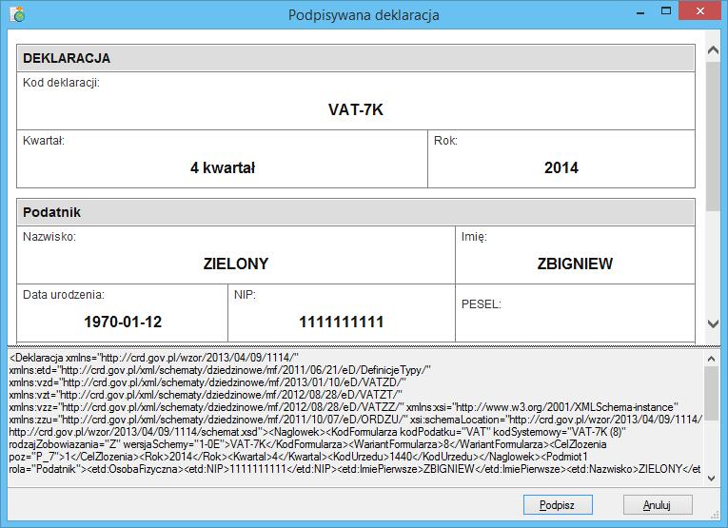Click the down arrow of declaration preview scrollbar
Image resolution: width=728 pixels, height=528 pixels.
pos(713,323)
